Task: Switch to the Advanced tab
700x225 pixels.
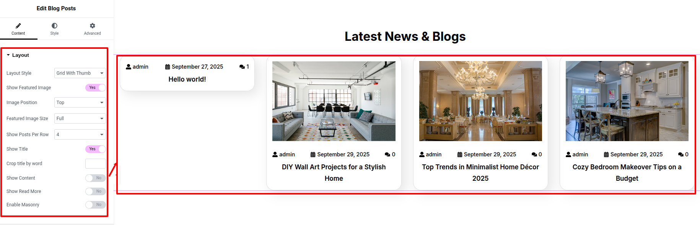Action: 92,29
